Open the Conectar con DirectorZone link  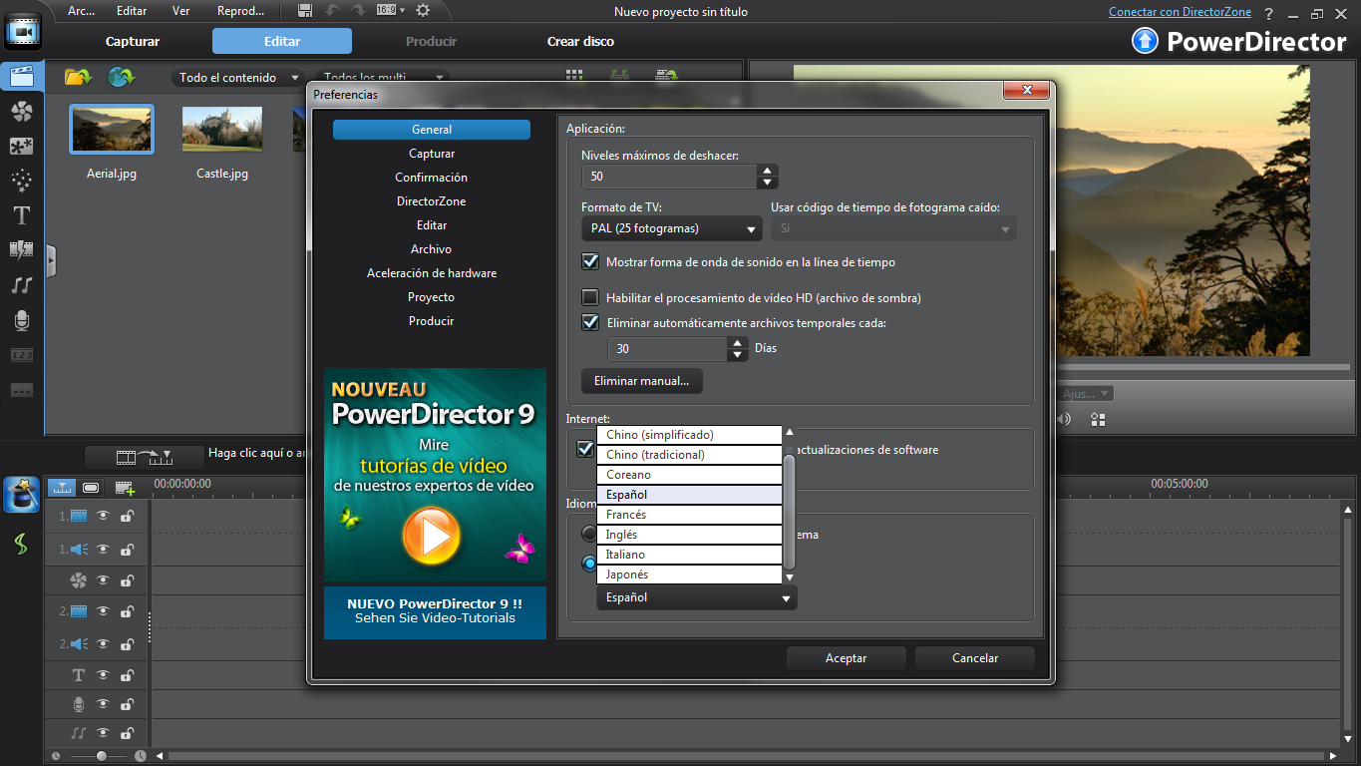[x=1180, y=11]
